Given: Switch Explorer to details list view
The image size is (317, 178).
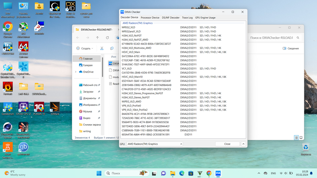Looking at the screenshot, I should tap(296, 138).
